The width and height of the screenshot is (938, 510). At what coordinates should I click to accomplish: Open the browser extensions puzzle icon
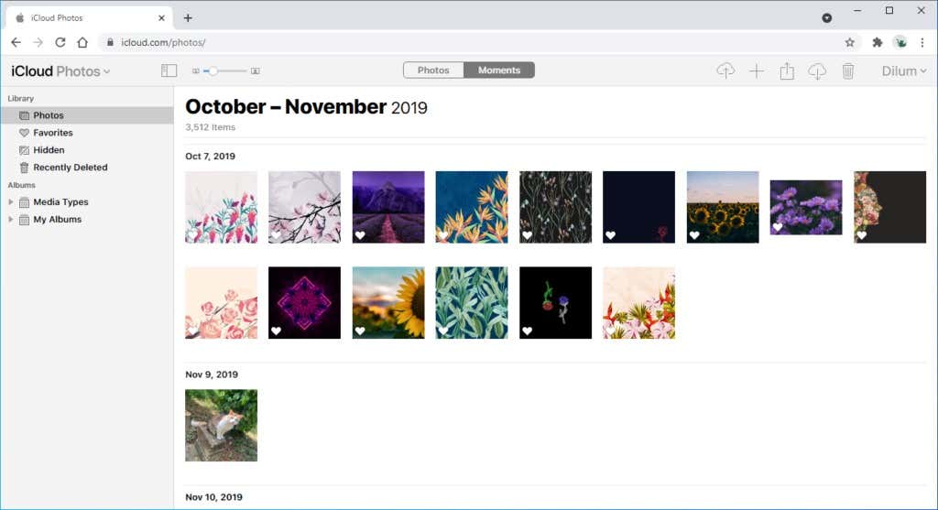(877, 42)
